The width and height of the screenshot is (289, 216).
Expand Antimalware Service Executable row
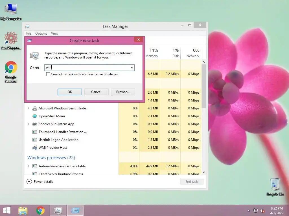click(29, 166)
